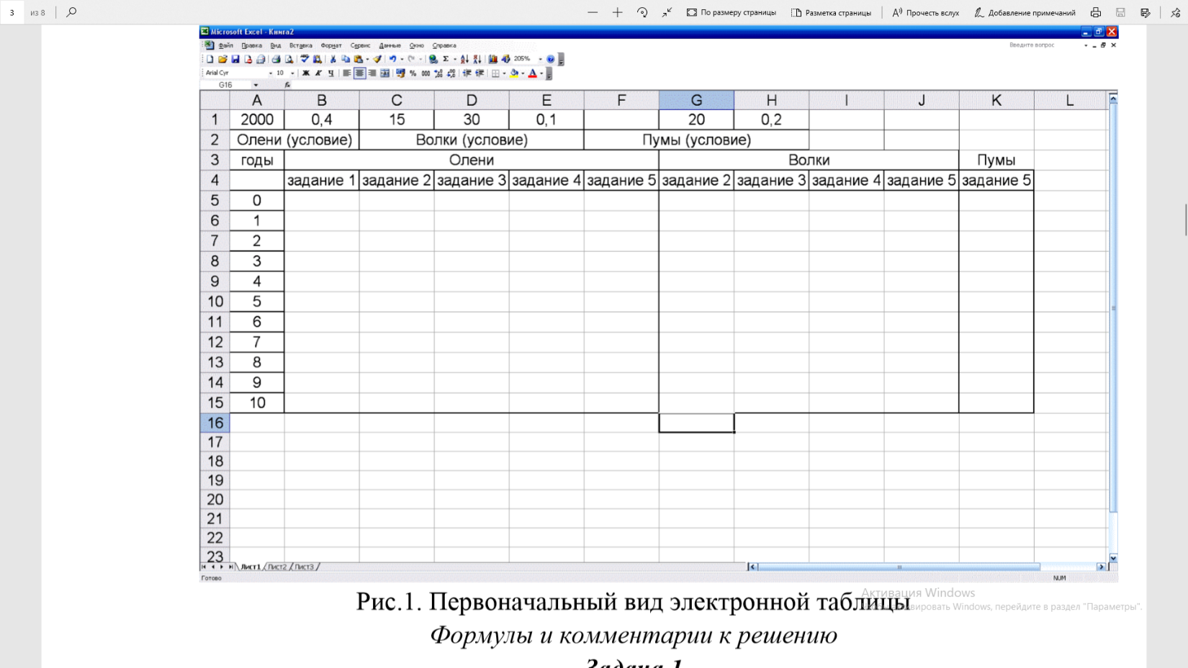Toggle bold formatting (Ж) in Excel

click(306, 73)
